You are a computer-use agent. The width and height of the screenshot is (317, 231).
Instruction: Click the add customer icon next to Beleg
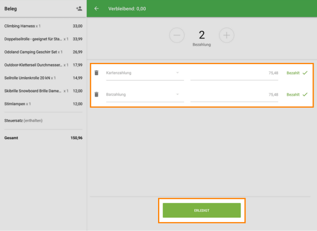pyautogui.click(x=79, y=8)
